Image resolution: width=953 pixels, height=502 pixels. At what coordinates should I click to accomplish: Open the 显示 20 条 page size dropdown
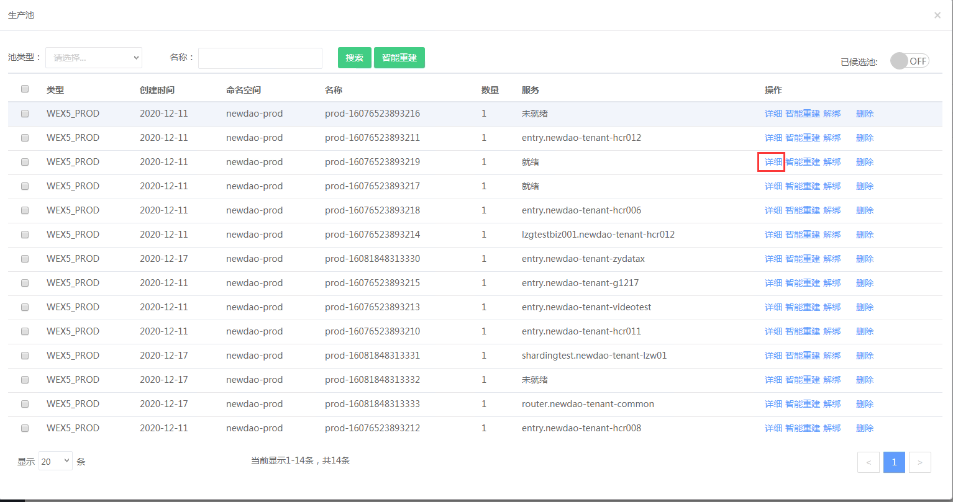[x=55, y=461]
